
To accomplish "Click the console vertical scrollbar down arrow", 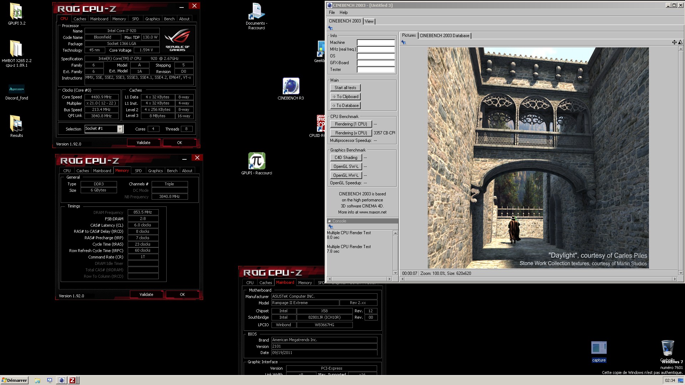I will (x=395, y=273).
